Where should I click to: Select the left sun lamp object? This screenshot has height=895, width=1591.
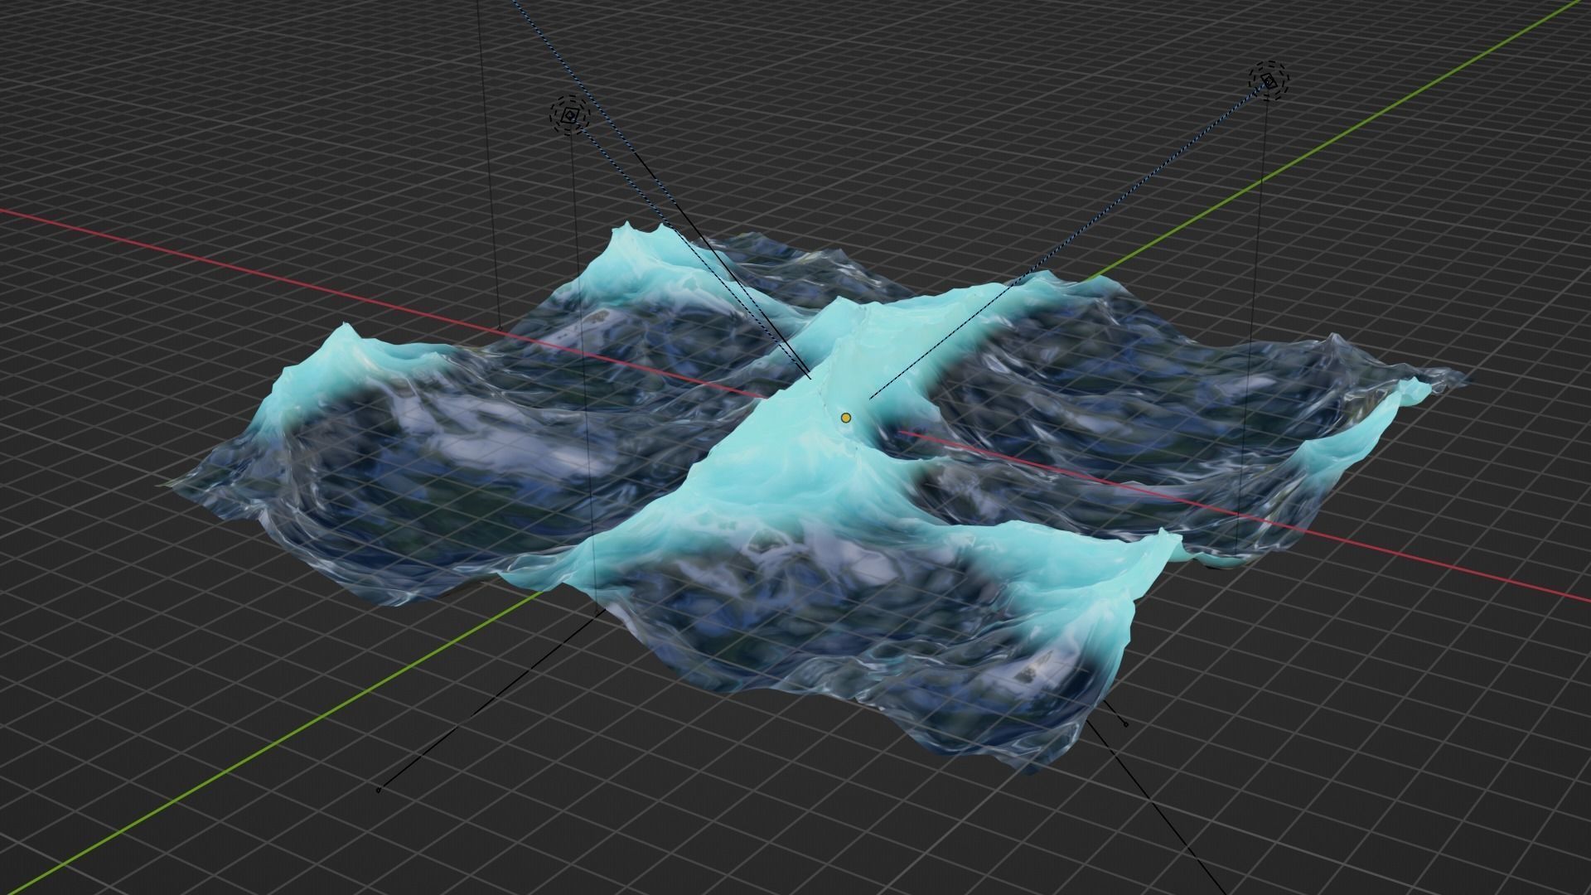(x=569, y=117)
